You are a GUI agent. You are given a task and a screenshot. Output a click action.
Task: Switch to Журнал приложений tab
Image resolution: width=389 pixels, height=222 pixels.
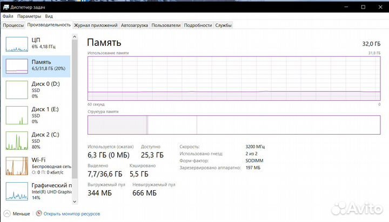click(96, 25)
